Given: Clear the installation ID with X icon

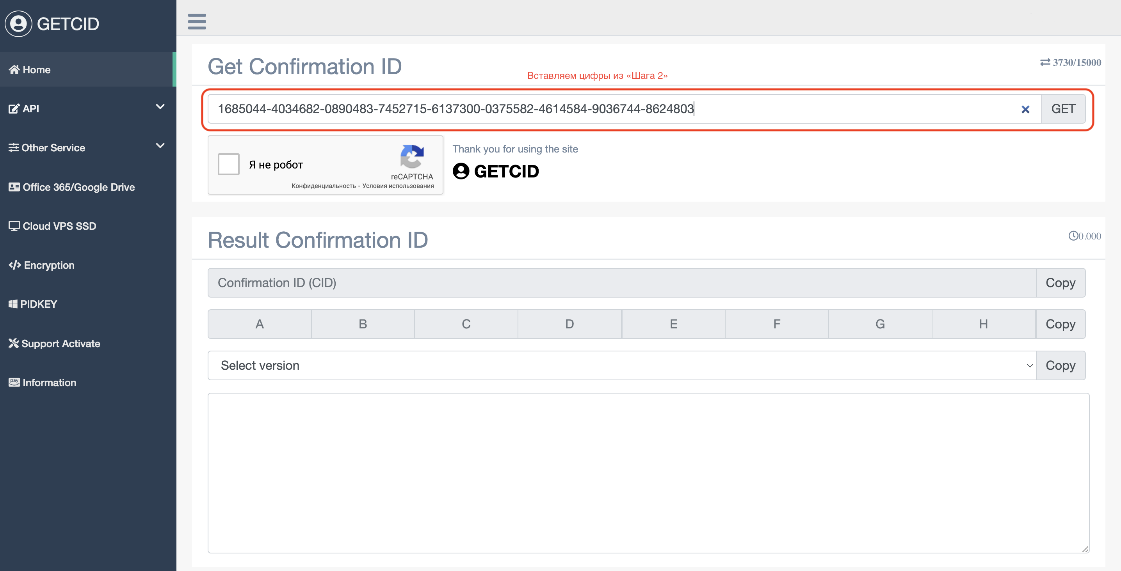Looking at the screenshot, I should pos(1025,109).
